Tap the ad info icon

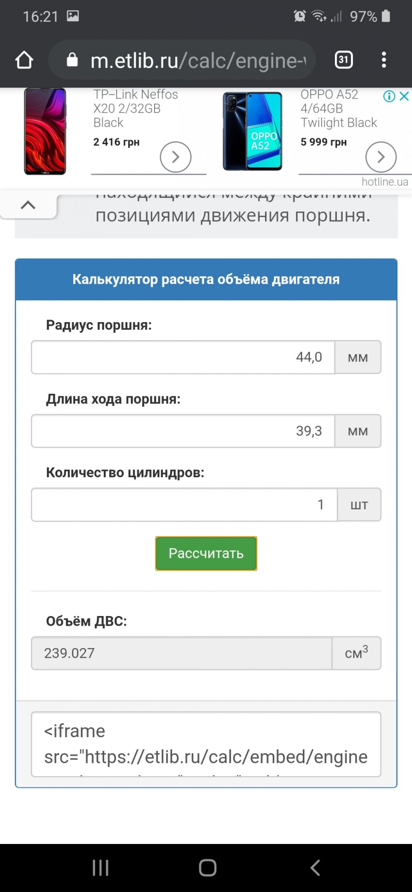coord(389,96)
